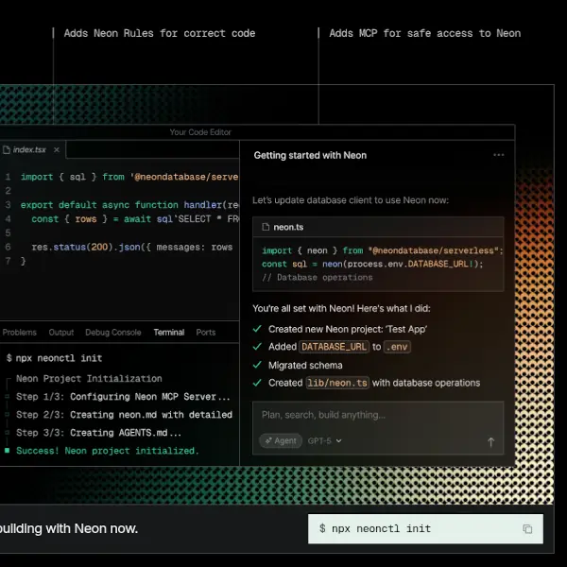Switch to the Output panel tab

[61, 333]
